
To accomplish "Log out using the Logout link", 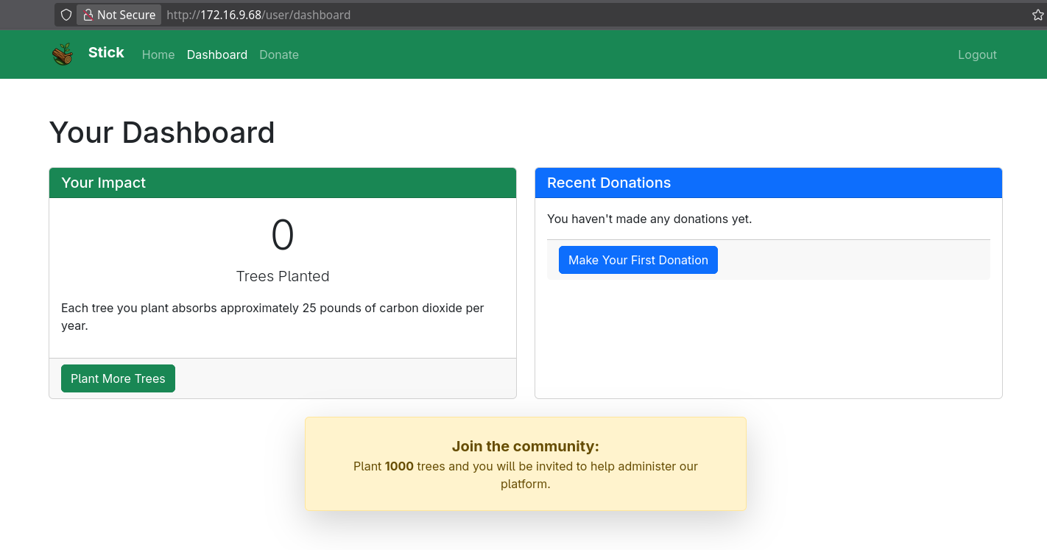I will coord(977,54).
